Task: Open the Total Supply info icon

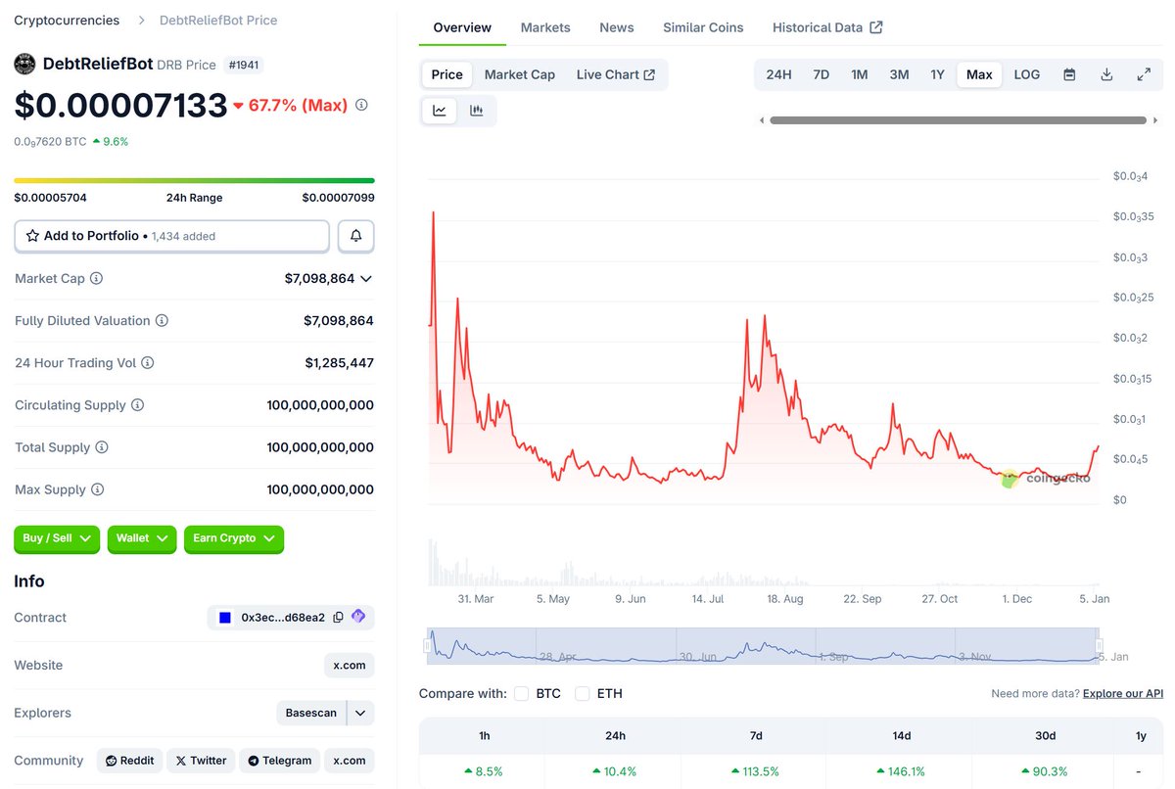Action: (101, 447)
